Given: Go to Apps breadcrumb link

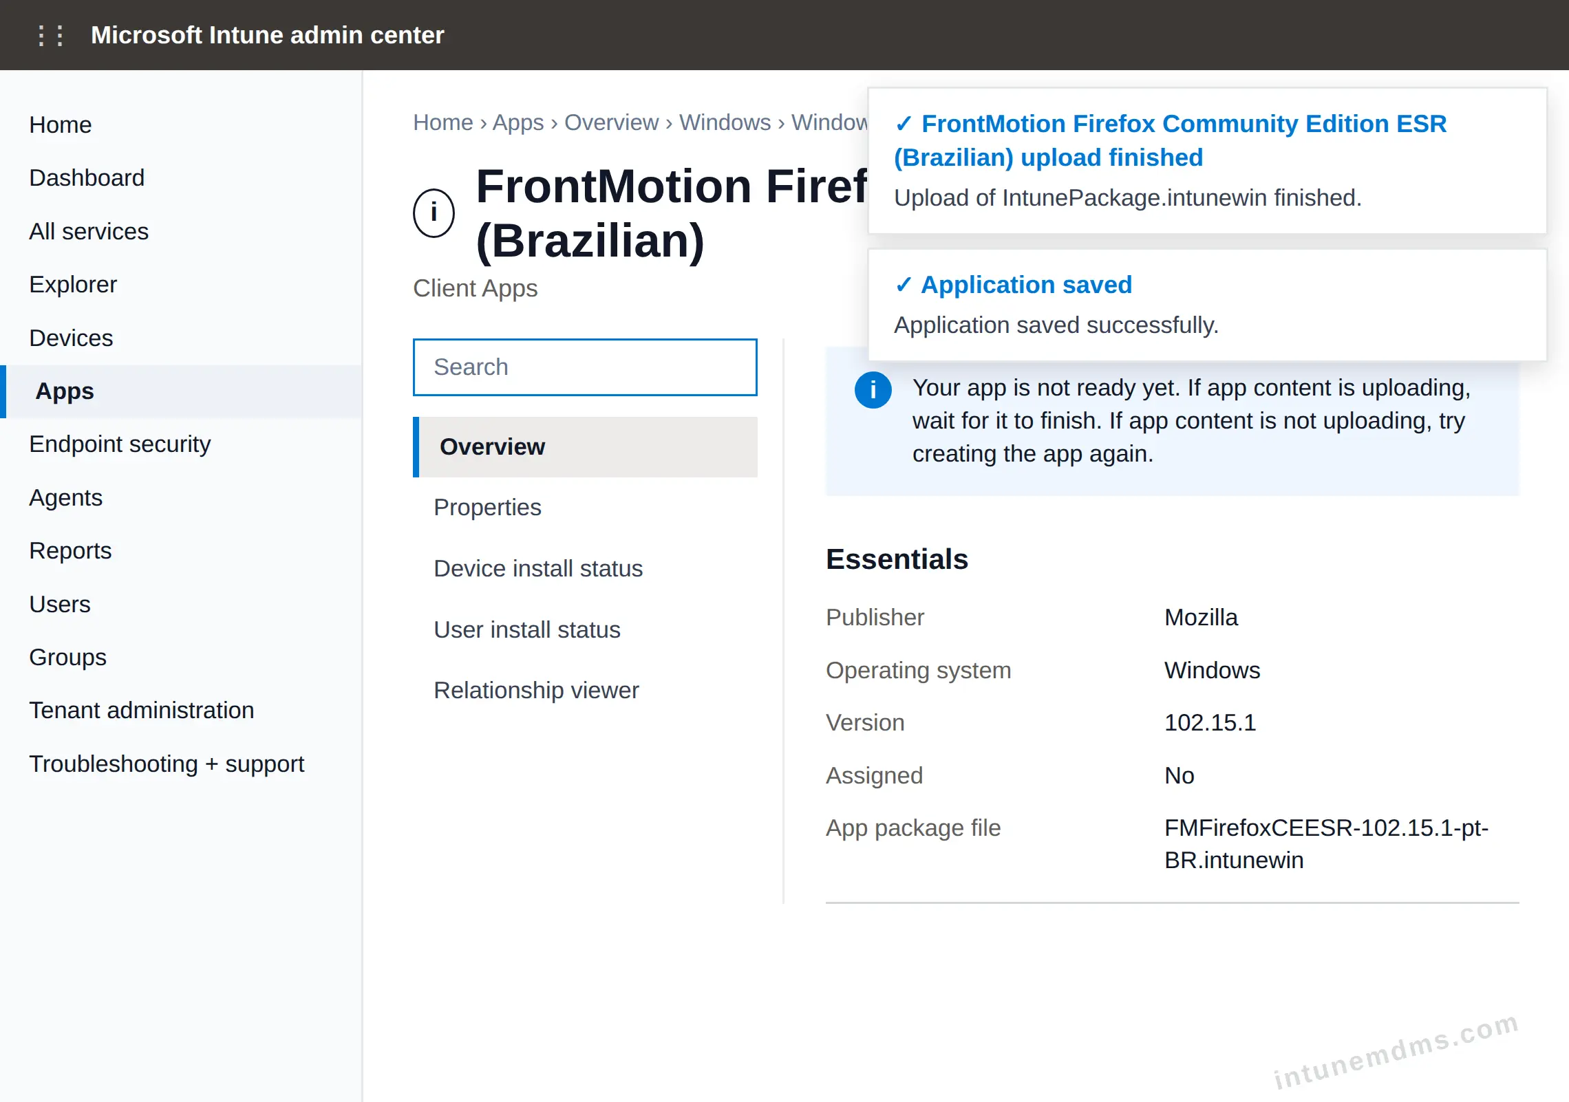Looking at the screenshot, I should tap(517, 122).
